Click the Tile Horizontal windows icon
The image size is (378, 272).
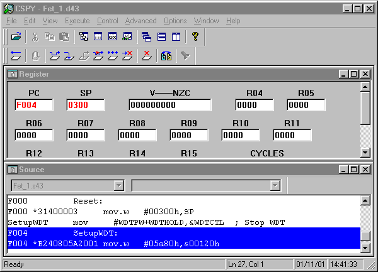pos(161,36)
